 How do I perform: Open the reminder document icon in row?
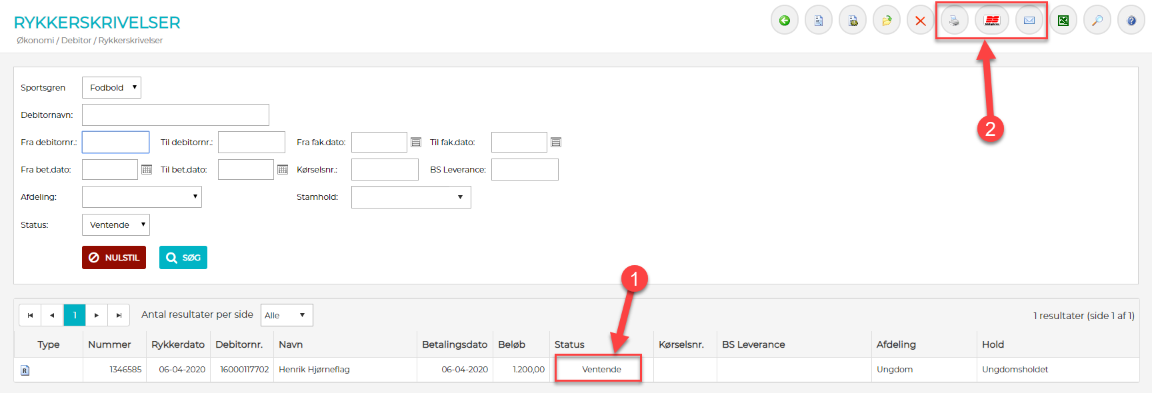point(25,370)
